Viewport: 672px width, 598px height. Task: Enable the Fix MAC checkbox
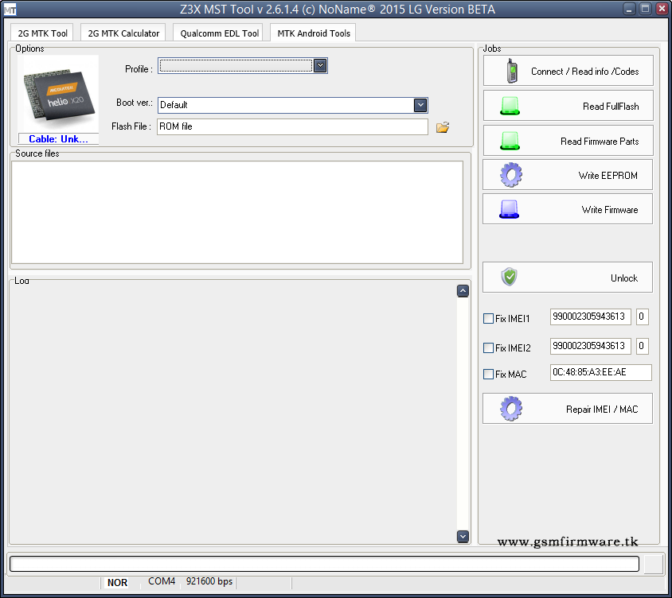[488, 374]
